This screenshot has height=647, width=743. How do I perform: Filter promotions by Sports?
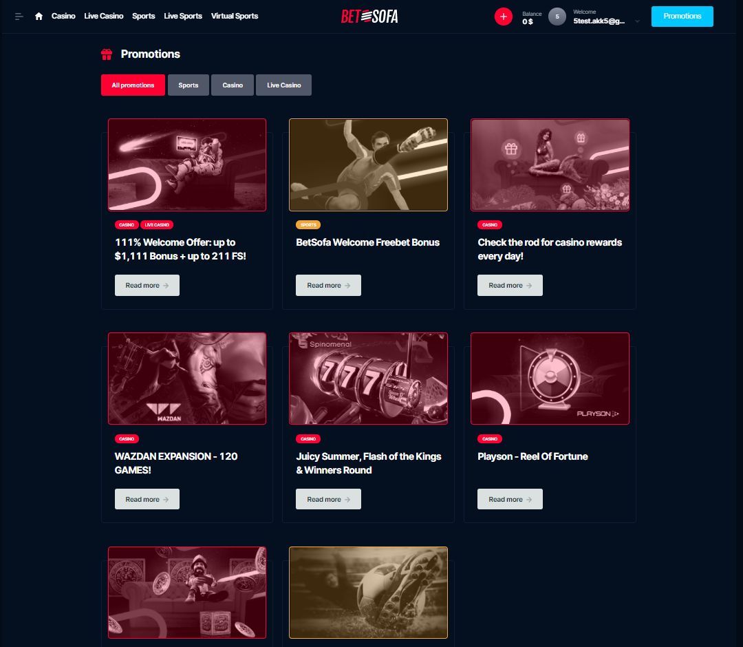pos(188,85)
